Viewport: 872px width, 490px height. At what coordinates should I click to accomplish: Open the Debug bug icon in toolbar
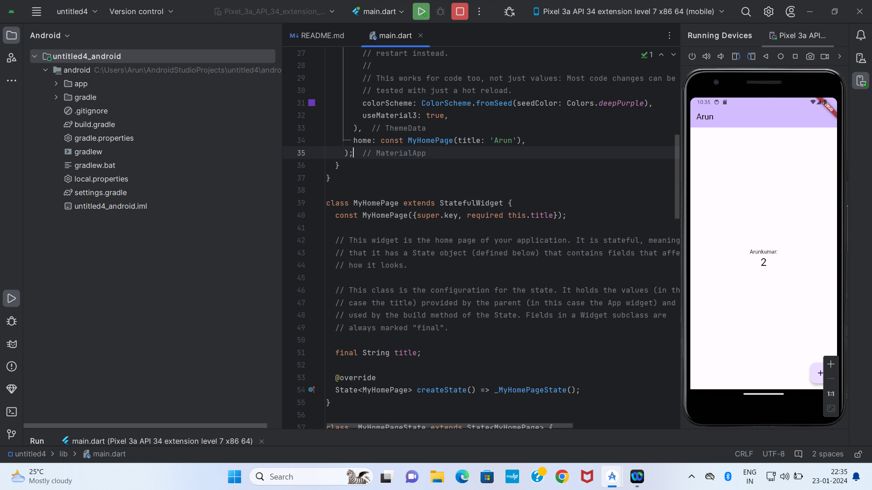click(440, 11)
